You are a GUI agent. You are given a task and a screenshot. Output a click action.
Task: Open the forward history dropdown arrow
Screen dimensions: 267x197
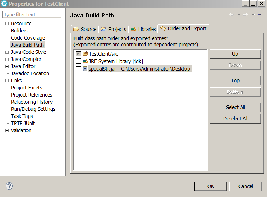(x=253, y=15)
